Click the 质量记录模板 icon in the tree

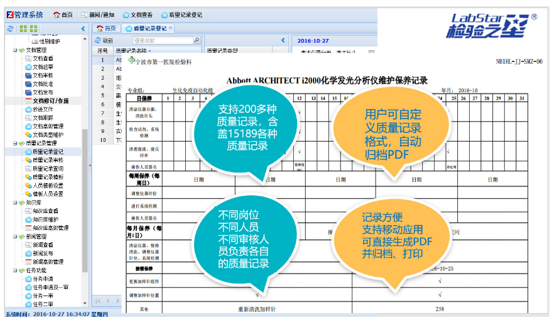[x=28, y=177]
